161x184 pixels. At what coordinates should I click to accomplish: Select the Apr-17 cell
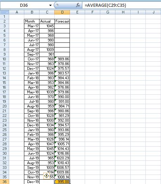tap(32, 31)
